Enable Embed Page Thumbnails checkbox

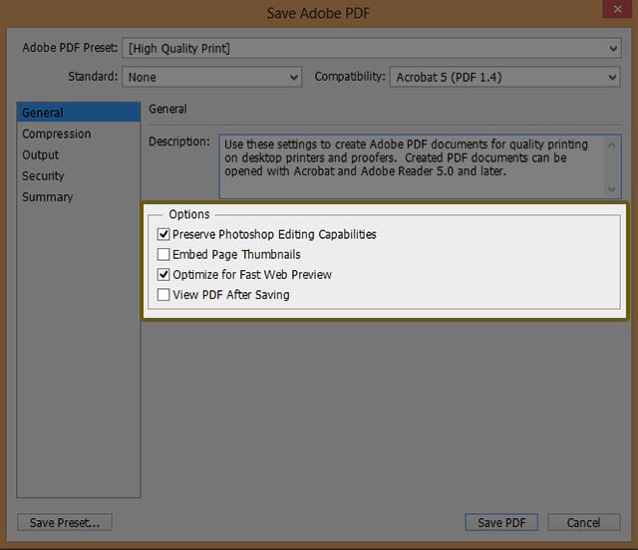[163, 254]
